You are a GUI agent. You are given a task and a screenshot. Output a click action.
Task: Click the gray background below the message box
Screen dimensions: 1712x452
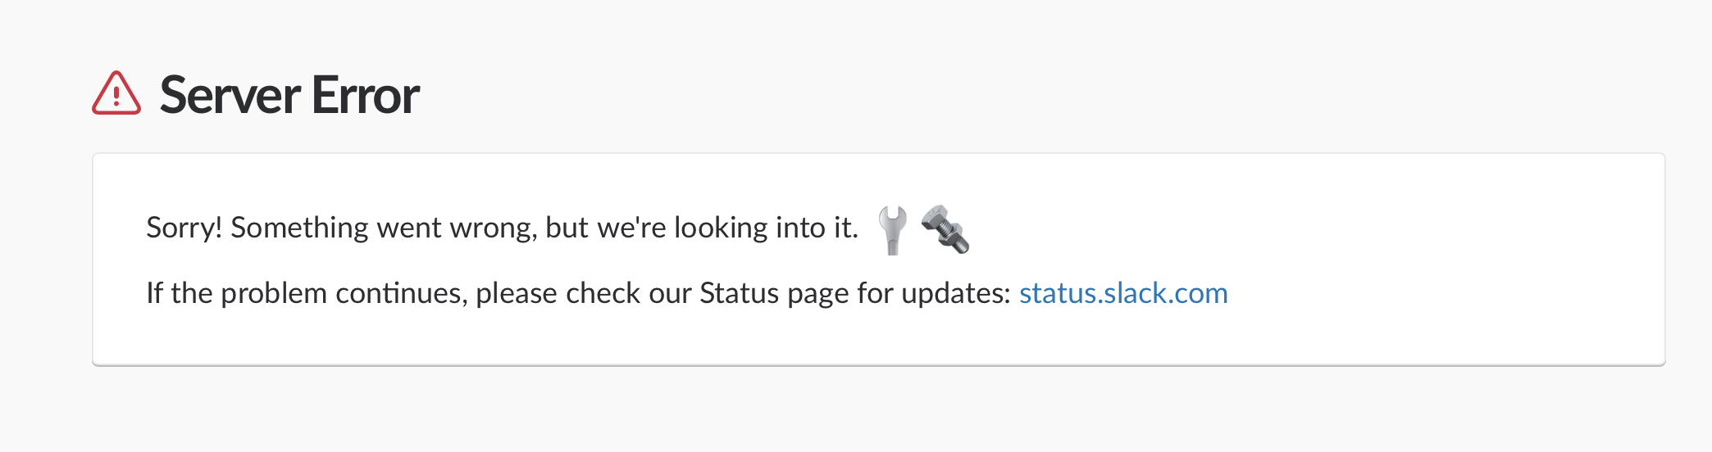coord(820,409)
